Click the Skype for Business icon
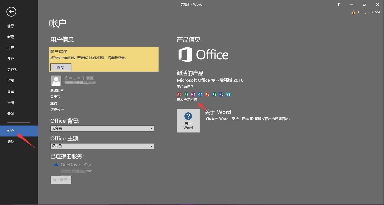 pos(228,94)
